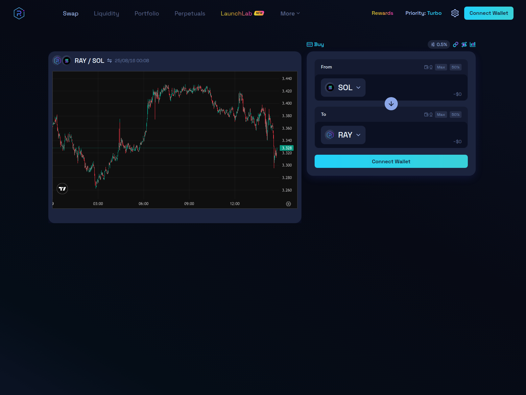Click the 12:00 time axis label
Viewport: 526px width, 395px height.
[x=235, y=204]
